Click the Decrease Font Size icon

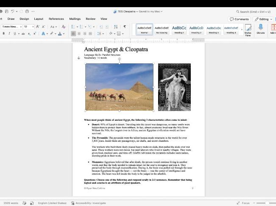point(43,27)
